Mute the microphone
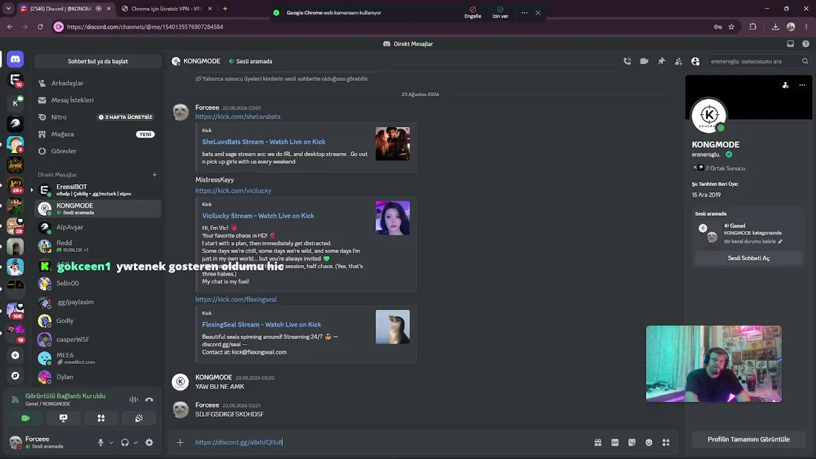Image resolution: width=816 pixels, height=459 pixels. click(101, 442)
